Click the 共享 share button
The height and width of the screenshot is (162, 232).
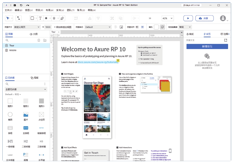pos(204,18)
